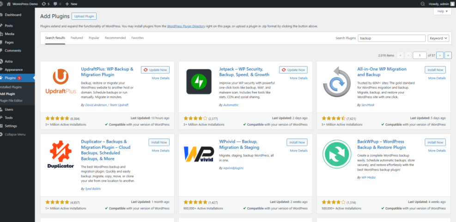View More Details for Jetpack
The width and height of the screenshot is (456, 222).
coord(298,78)
